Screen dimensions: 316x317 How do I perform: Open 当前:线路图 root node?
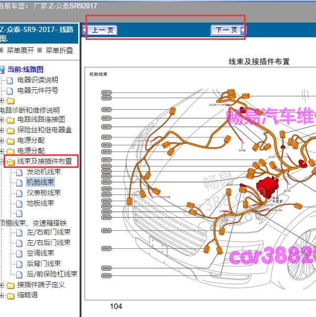click(x=25, y=69)
